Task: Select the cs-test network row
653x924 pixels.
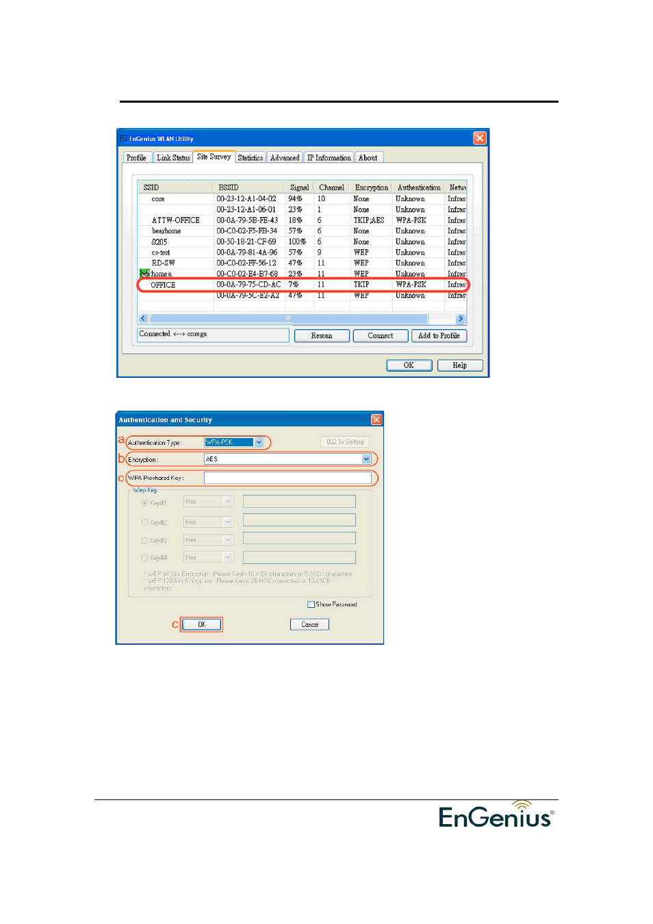Action: pyautogui.click(x=303, y=253)
